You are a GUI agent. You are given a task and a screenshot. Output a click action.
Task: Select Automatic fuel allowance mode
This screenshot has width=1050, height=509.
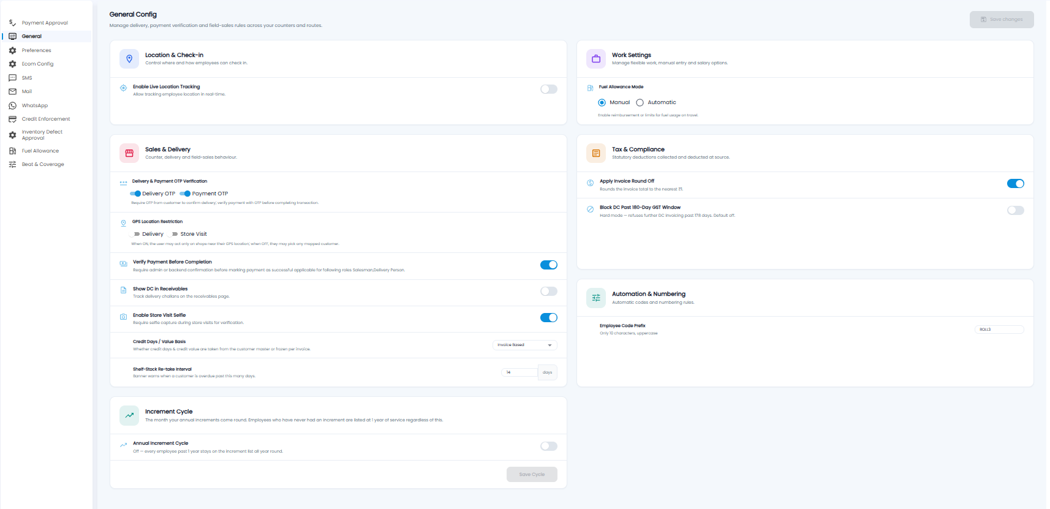pos(640,102)
